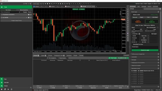Click the green buy quick-trade button on chart
162x91 pixels.
pos(82,9)
